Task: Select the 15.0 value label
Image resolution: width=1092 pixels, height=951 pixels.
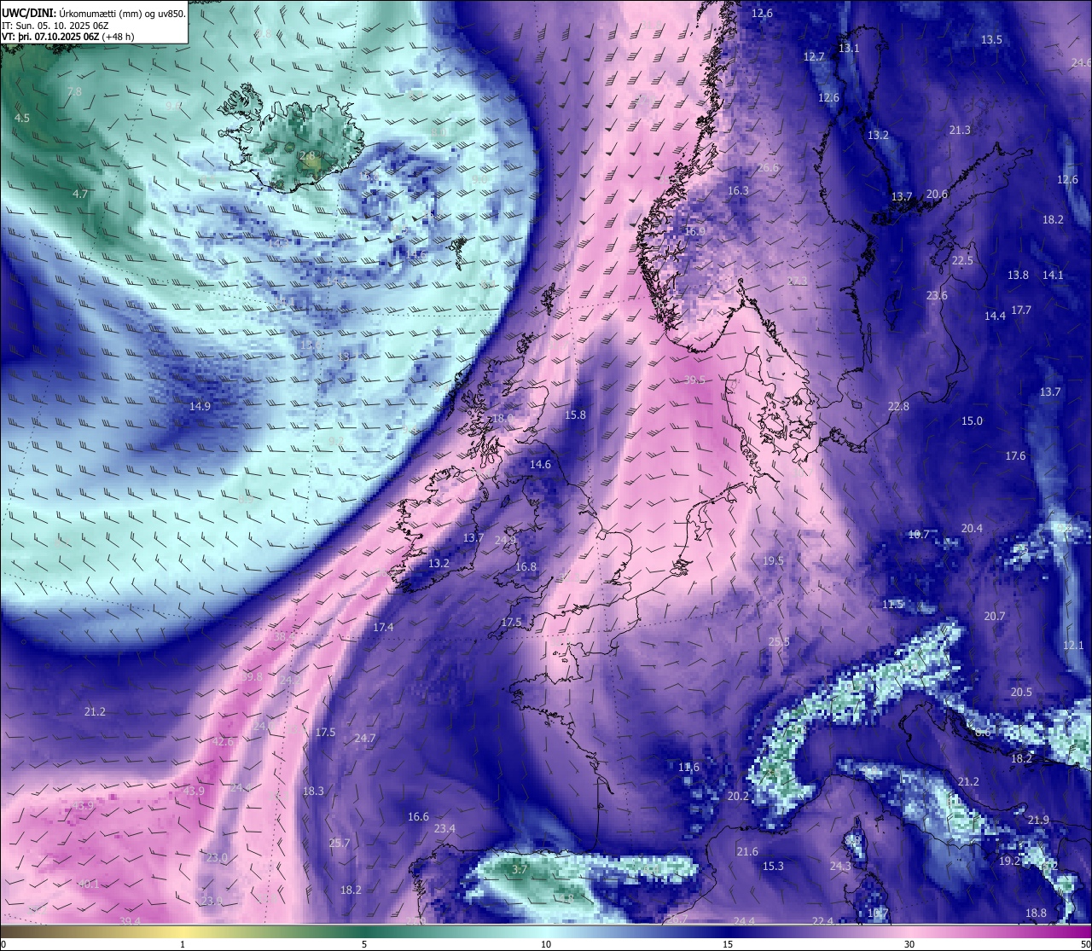Action: tap(972, 420)
